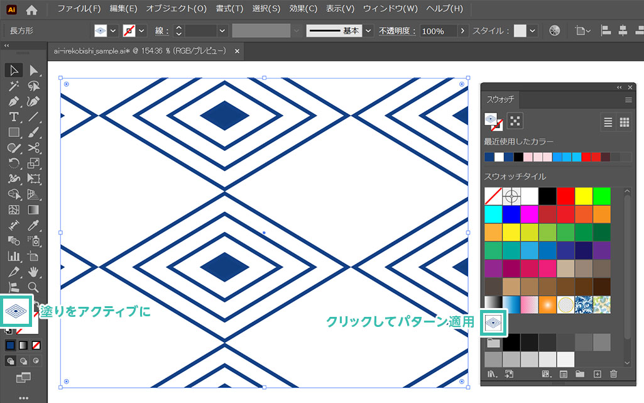Click the Home icon
Viewport: 644px width, 403px height.
[x=31, y=9]
